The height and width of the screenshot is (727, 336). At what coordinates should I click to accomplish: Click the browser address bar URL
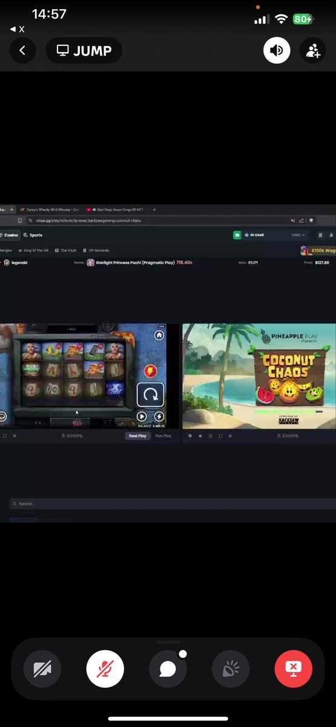coord(88,221)
